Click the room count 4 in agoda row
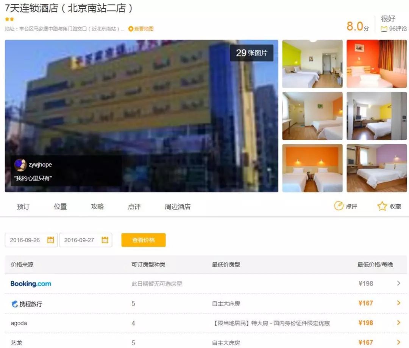409x348 pixels. coord(133,323)
